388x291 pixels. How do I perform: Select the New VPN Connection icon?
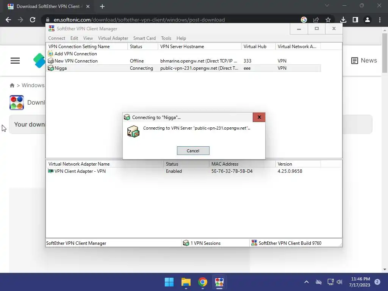[x=50, y=61]
